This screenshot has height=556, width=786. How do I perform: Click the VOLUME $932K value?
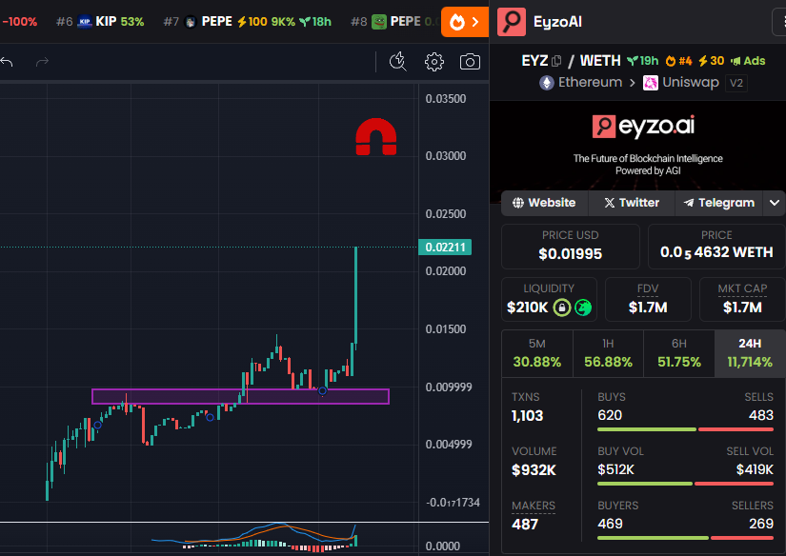point(534,470)
